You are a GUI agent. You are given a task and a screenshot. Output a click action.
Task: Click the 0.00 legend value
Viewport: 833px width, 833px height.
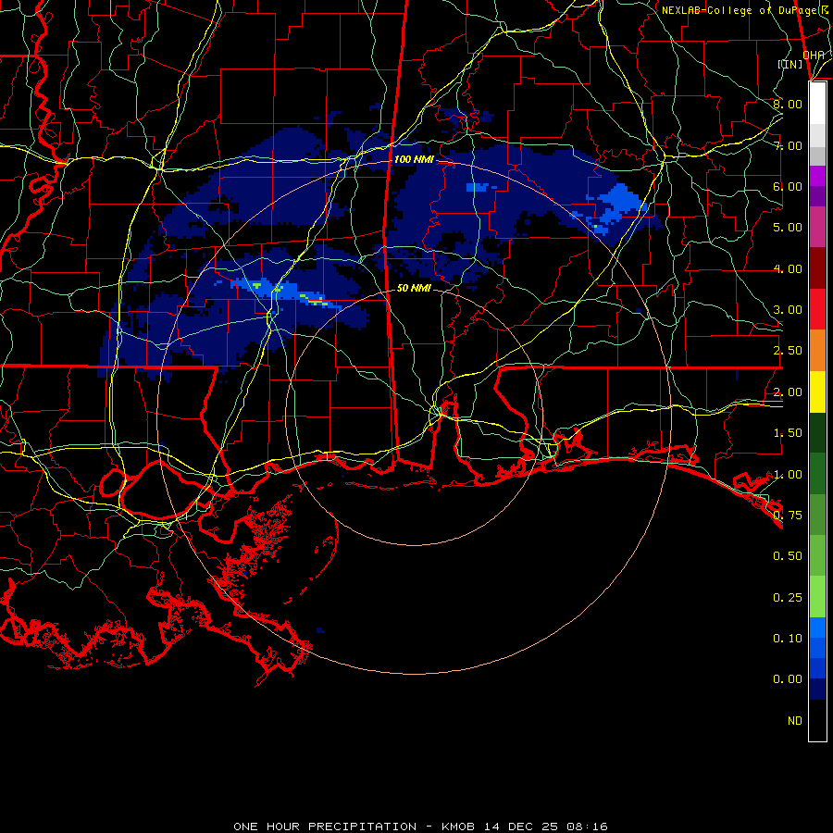pyautogui.click(x=788, y=679)
